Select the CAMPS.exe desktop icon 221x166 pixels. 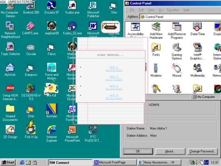pyautogui.click(x=30, y=28)
